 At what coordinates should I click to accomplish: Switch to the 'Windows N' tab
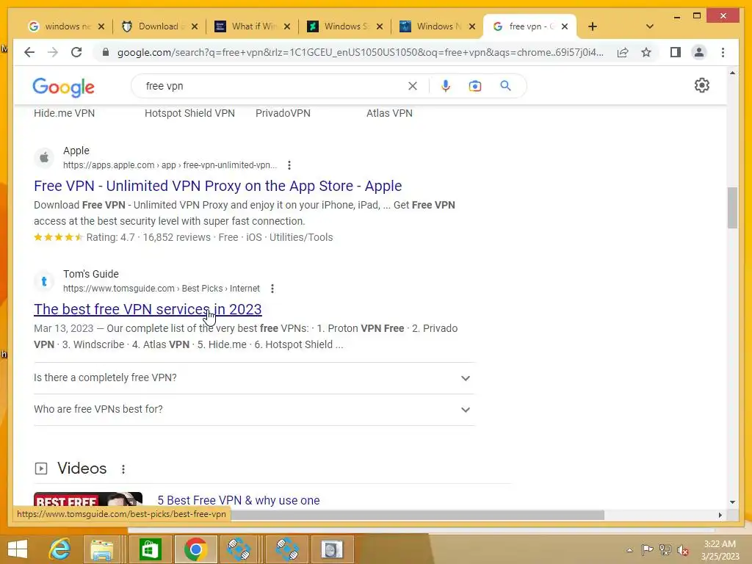tap(437, 26)
